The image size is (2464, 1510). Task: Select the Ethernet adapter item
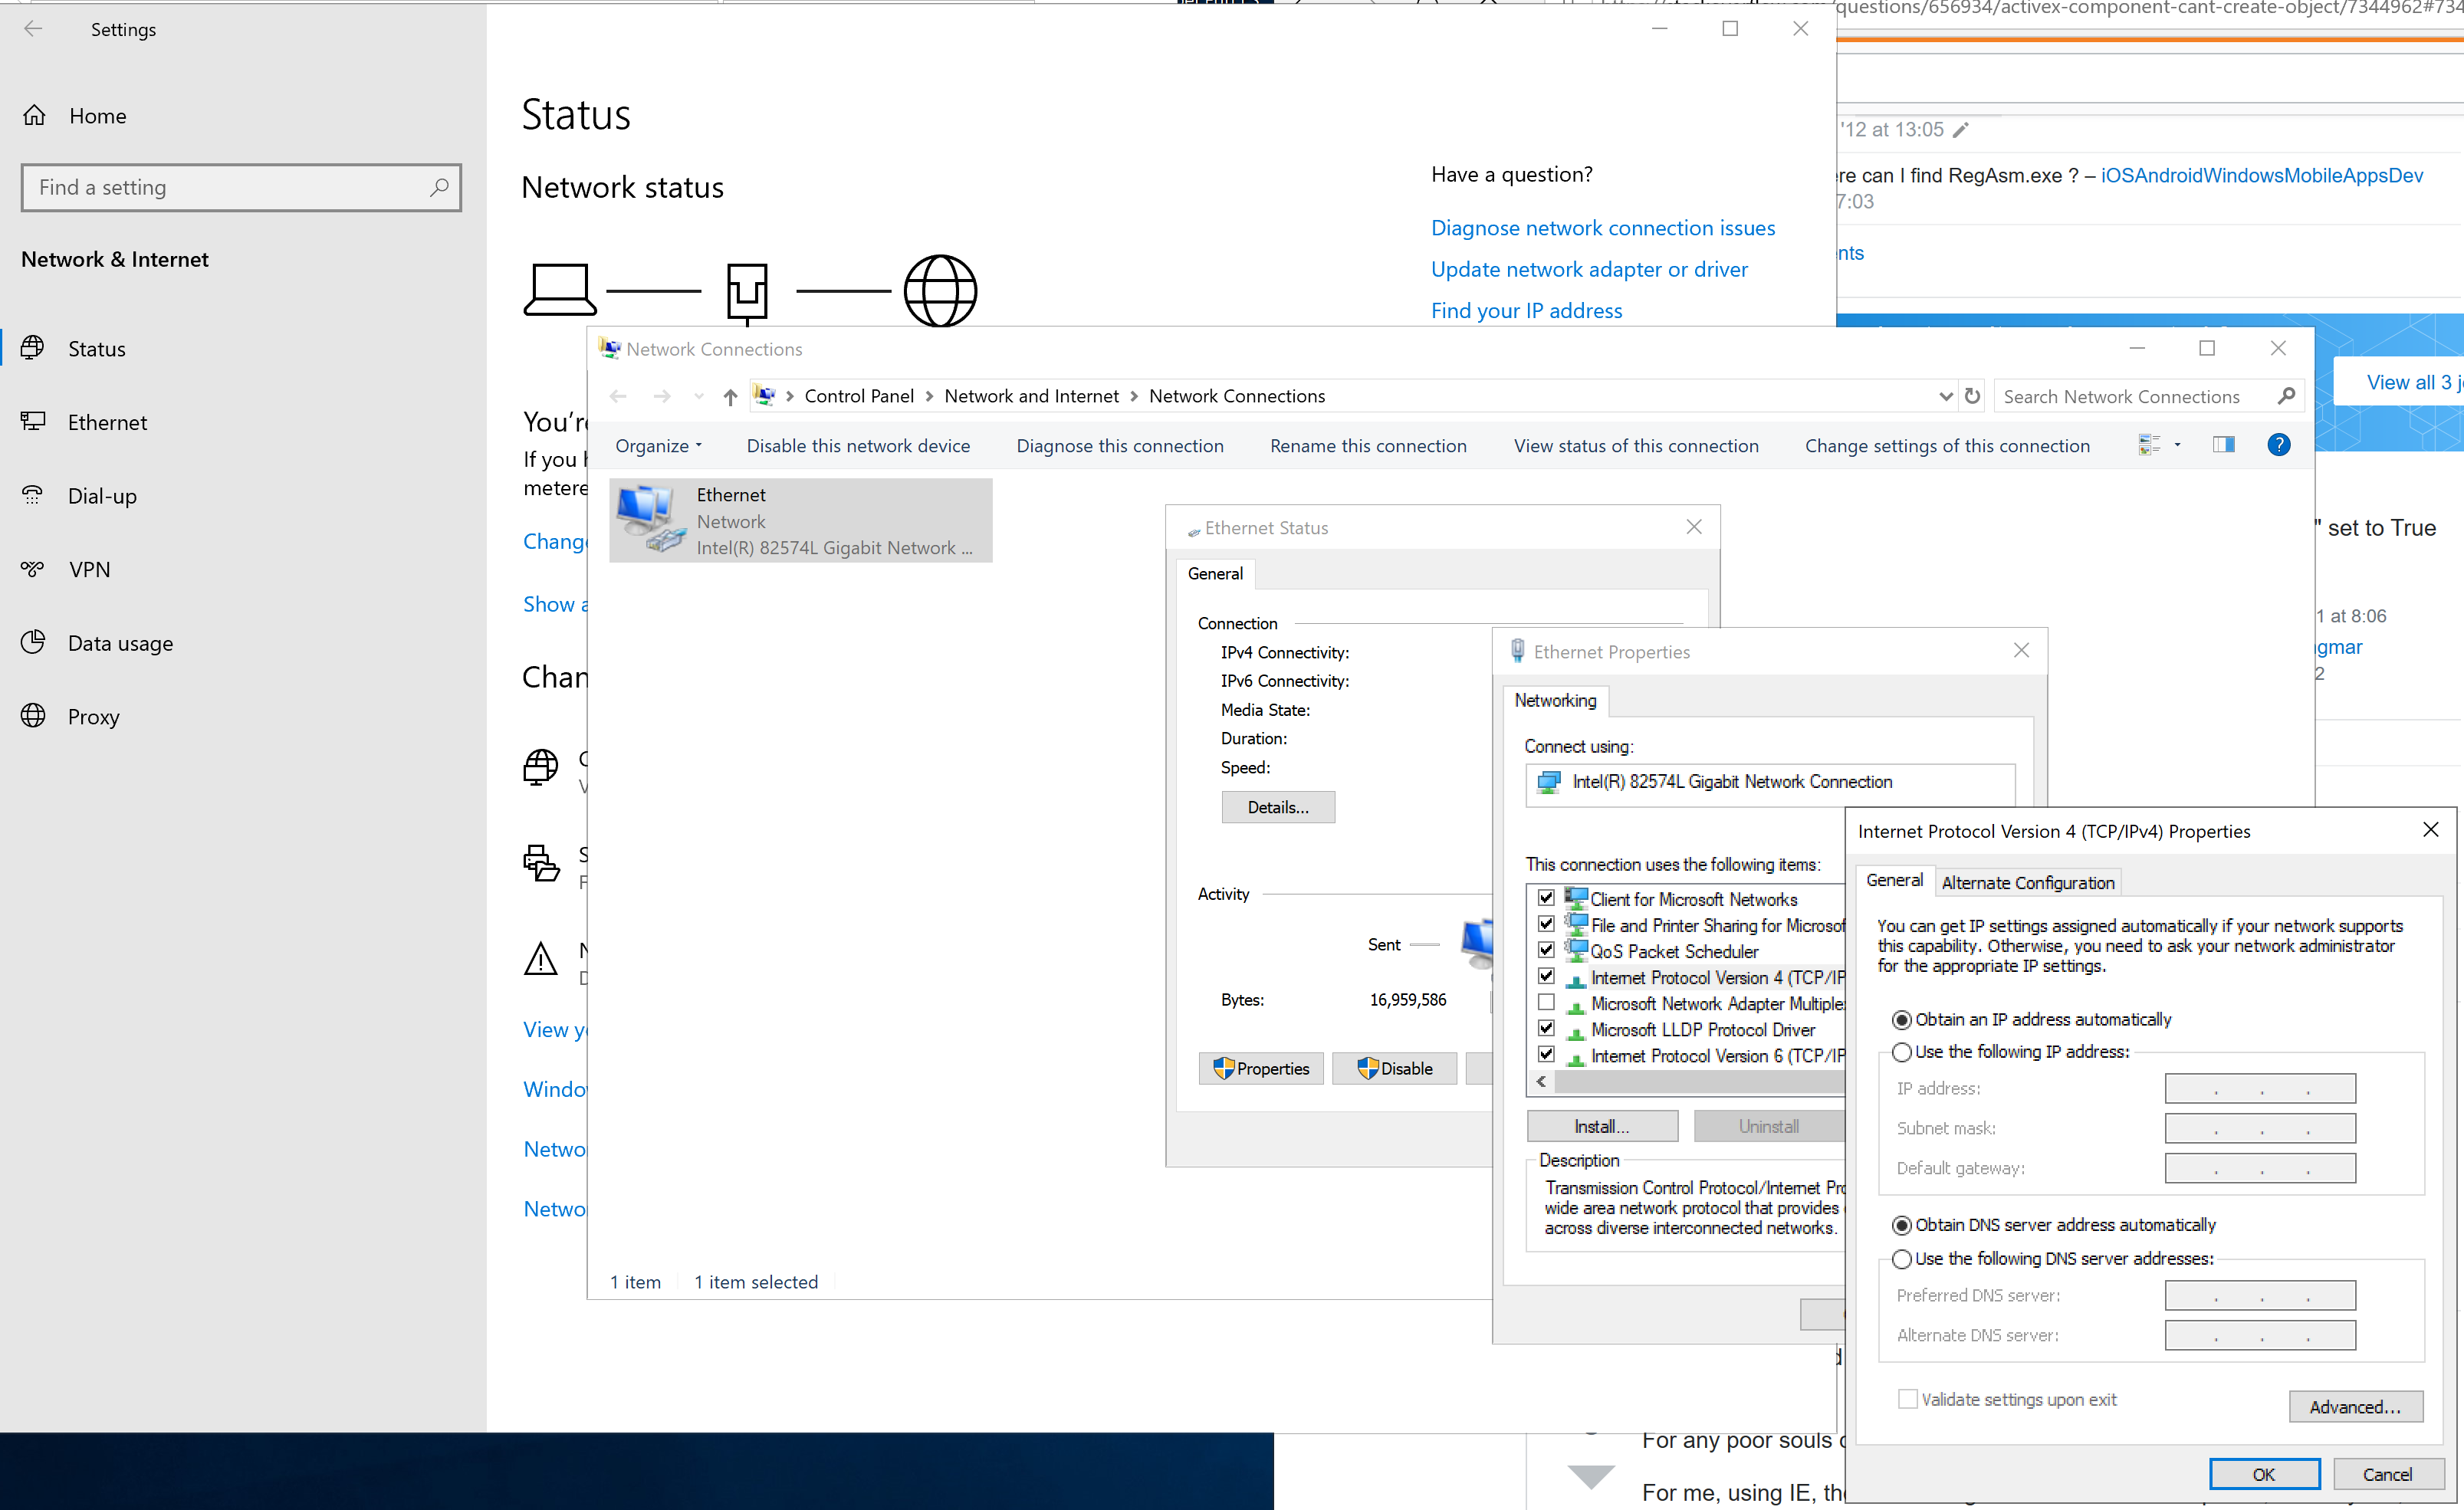(x=800, y=521)
